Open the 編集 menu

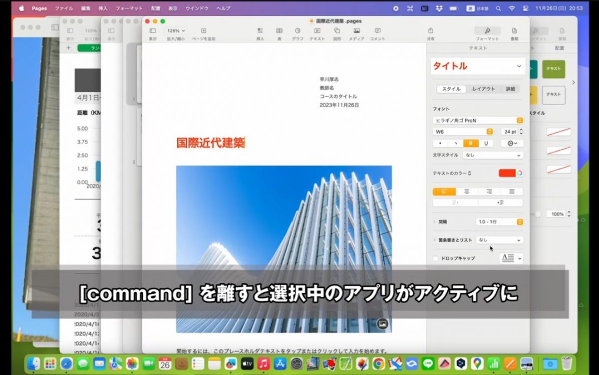coord(86,8)
